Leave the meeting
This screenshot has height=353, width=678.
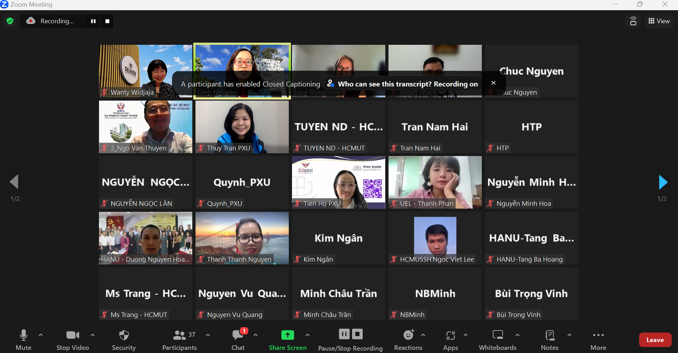click(655, 340)
